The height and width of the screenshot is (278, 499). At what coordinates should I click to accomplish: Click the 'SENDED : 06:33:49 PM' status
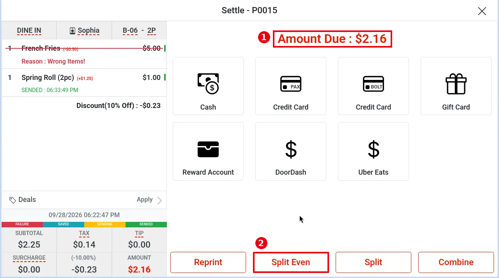50,90
